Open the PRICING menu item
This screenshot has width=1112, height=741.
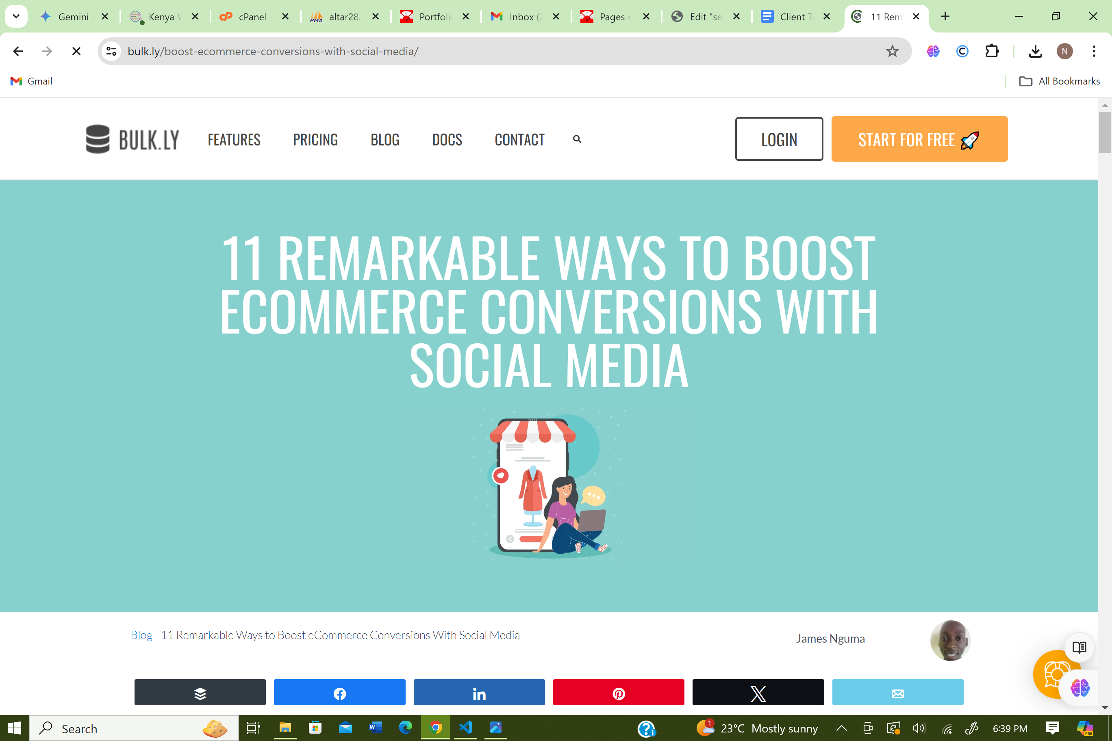tap(315, 139)
